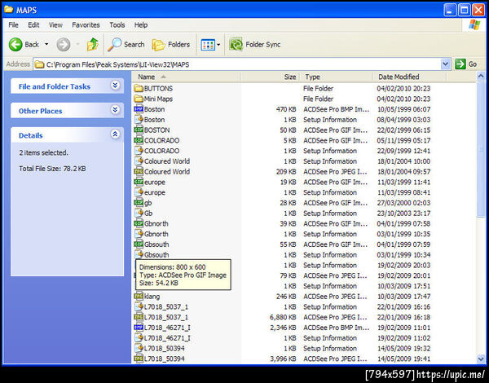Select the L7018_50394 JPEG image icon

pos(139,359)
